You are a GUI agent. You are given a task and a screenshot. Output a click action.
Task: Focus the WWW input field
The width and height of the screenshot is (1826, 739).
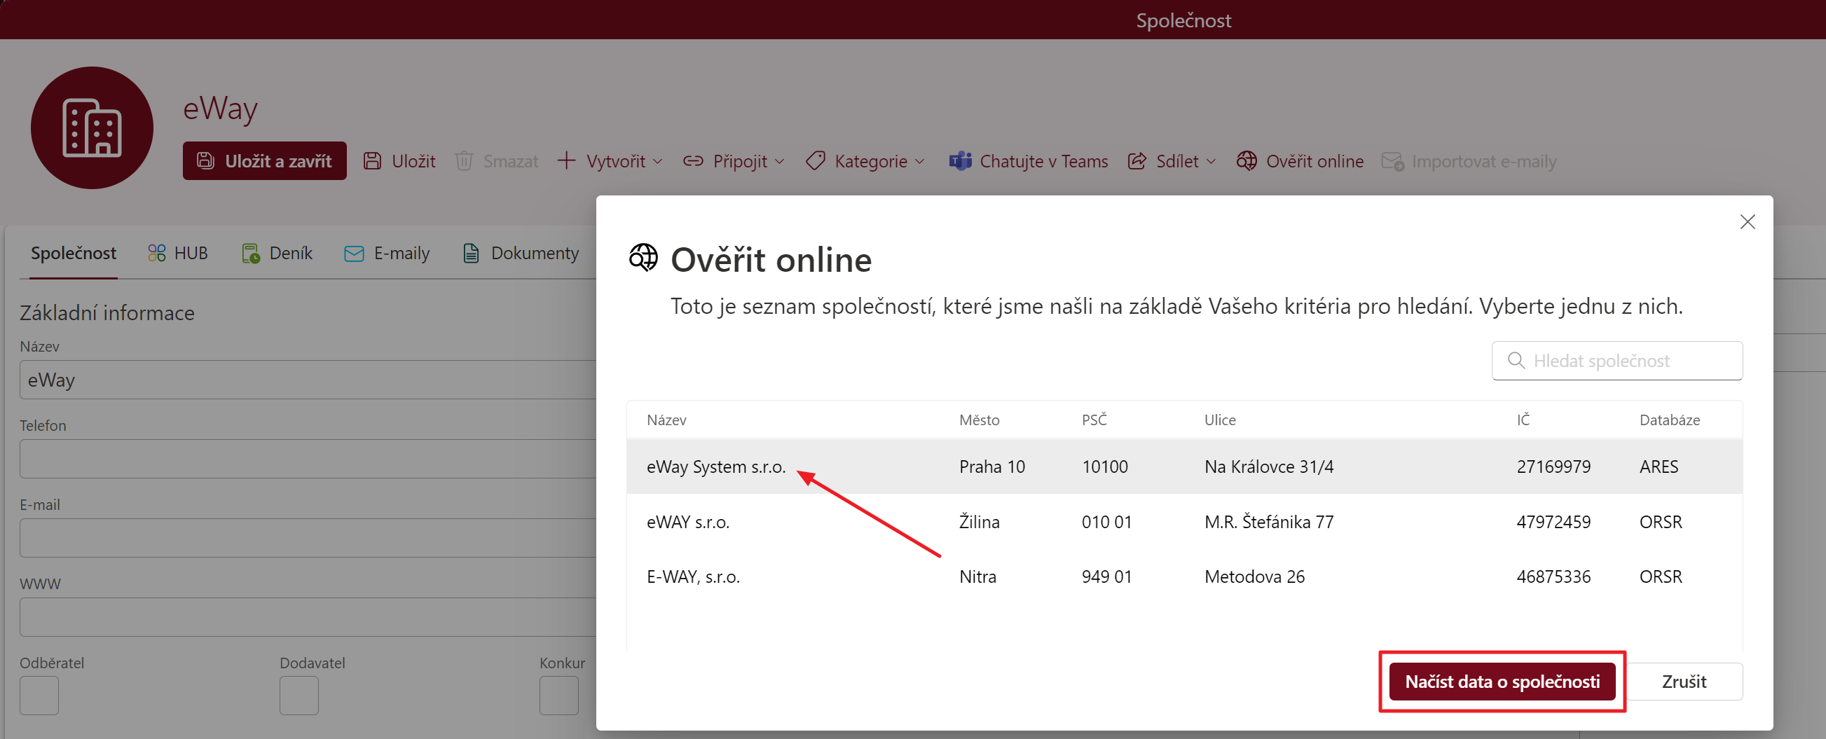[x=308, y=616]
